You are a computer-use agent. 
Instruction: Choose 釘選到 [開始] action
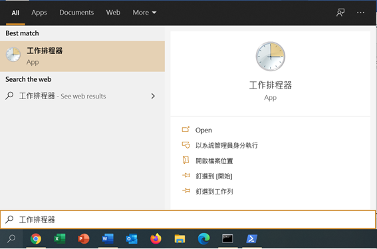point(213,176)
